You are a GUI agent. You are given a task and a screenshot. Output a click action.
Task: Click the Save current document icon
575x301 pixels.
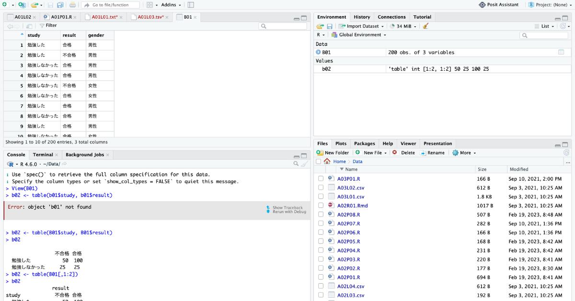coord(50,5)
